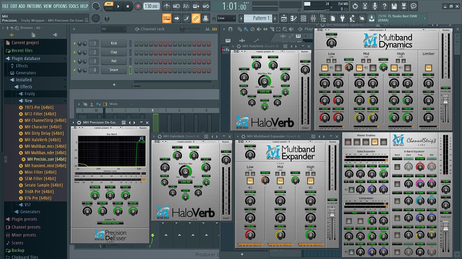
Task: Open the plugin picker plug icon
Action: click(342, 18)
